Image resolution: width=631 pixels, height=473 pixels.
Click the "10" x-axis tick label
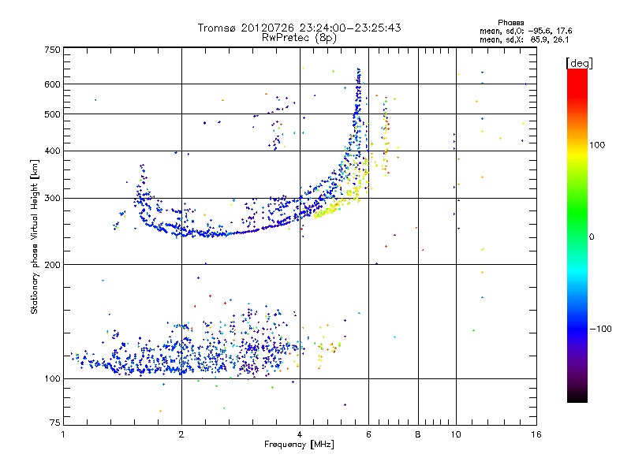pos(456,434)
